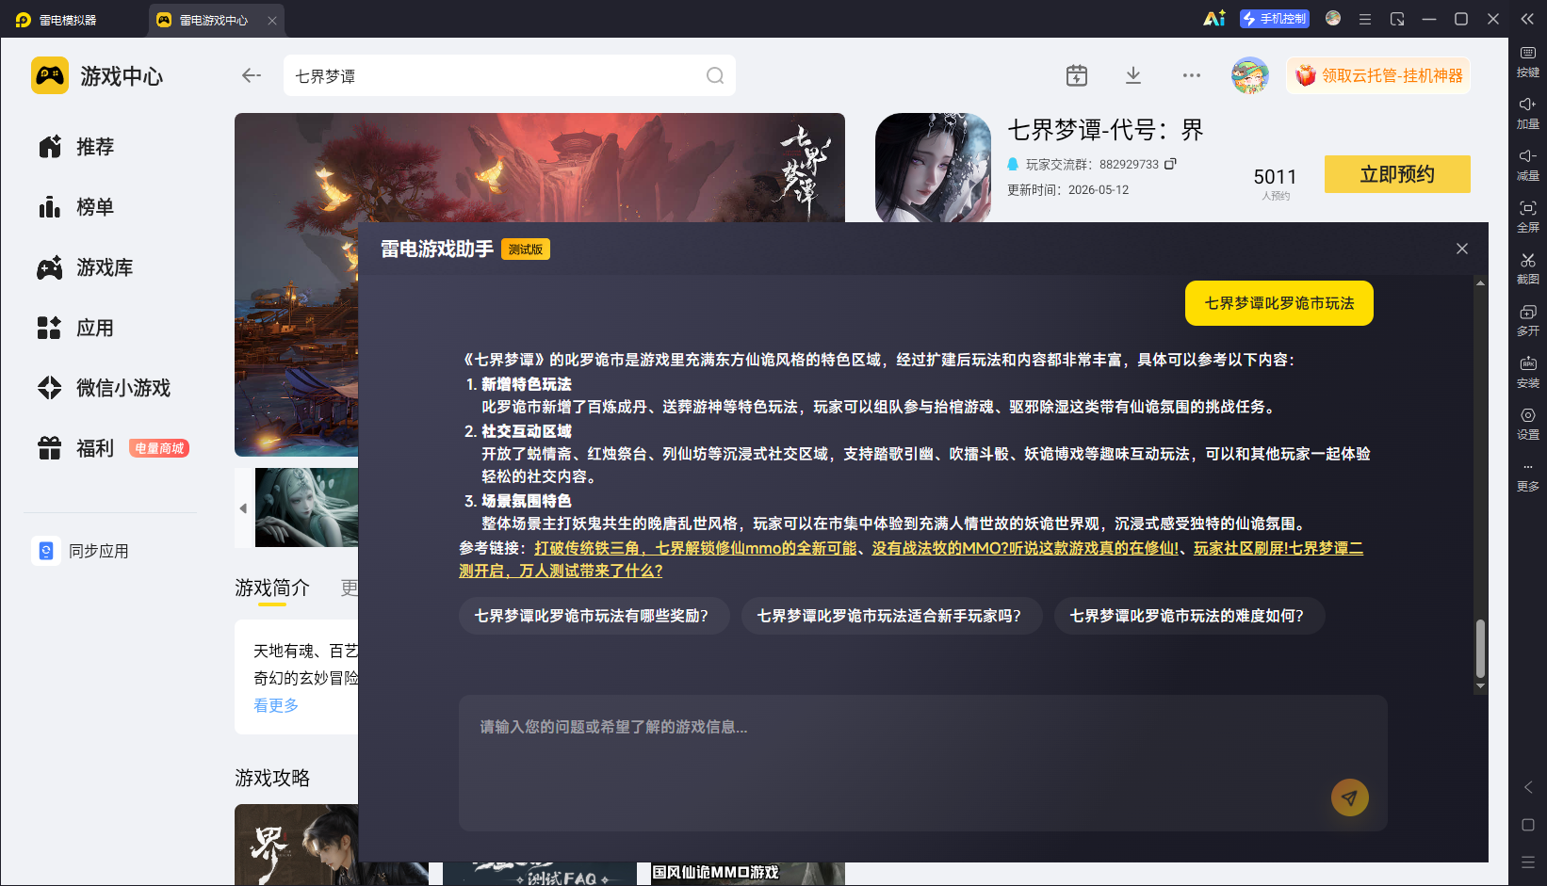Open the calendar check-in icon
The width and height of the screenshot is (1547, 886).
1077,75
